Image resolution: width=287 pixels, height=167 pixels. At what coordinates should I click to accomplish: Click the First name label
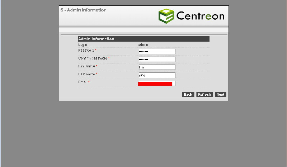[x=87, y=66]
